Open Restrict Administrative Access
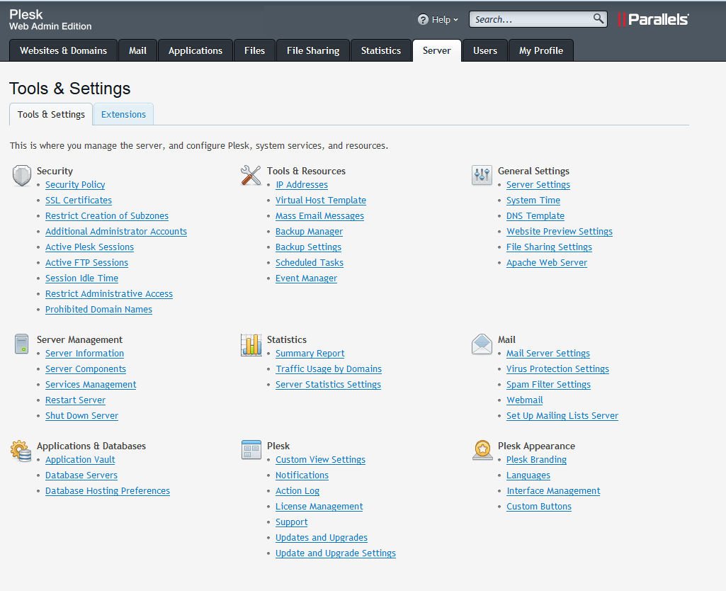The height and width of the screenshot is (591, 726). click(109, 293)
